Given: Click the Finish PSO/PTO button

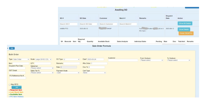Looking at the screenshot, I should click(186, 33).
